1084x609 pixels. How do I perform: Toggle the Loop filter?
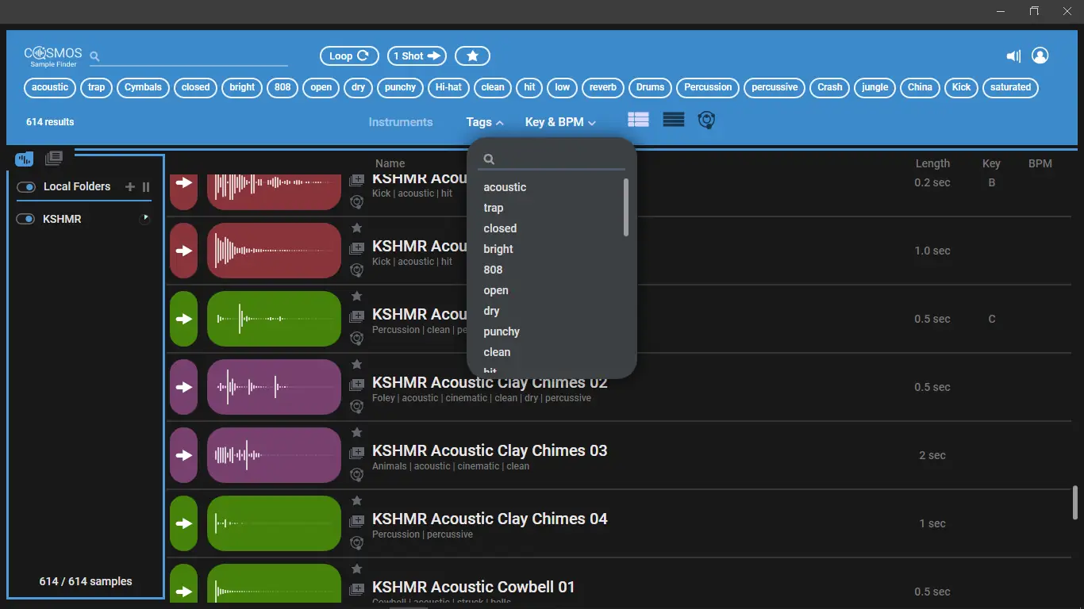(349, 56)
